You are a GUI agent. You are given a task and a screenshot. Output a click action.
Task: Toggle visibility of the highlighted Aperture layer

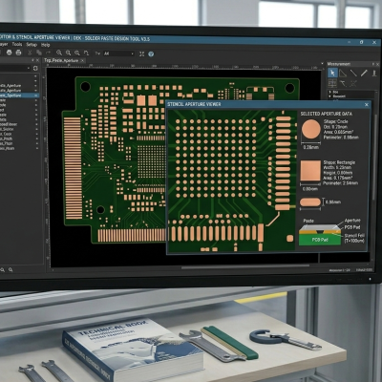pyautogui.click(x=36, y=95)
